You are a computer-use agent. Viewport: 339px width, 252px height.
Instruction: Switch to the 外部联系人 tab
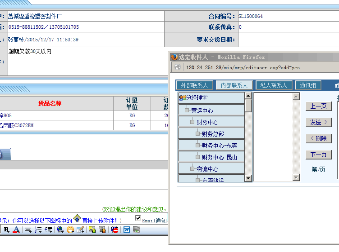pyautogui.click(x=194, y=85)
